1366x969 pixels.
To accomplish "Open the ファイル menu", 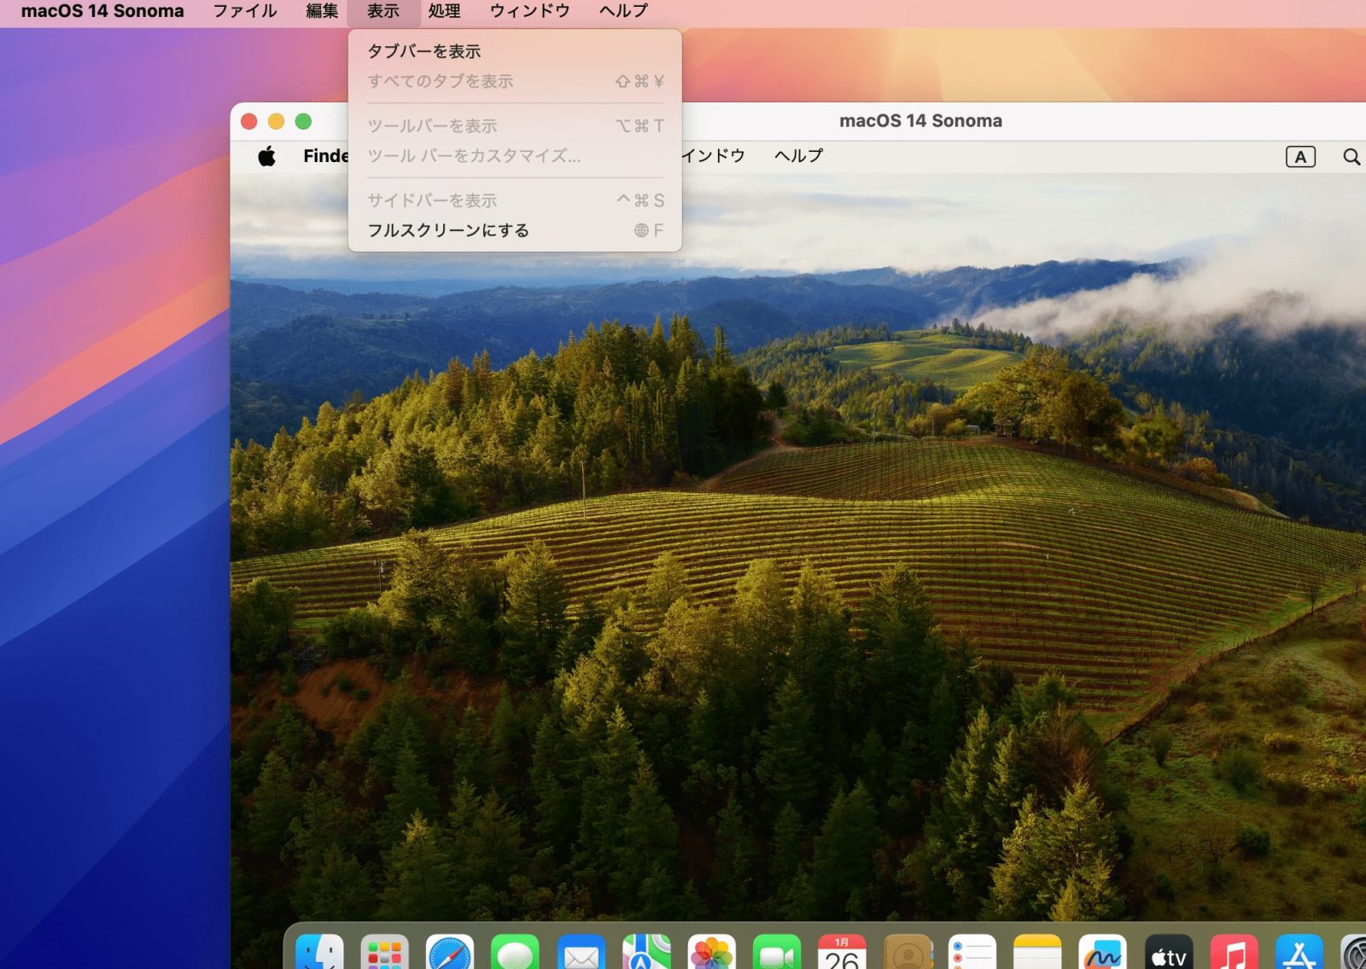I will click(x=245, y=11).
